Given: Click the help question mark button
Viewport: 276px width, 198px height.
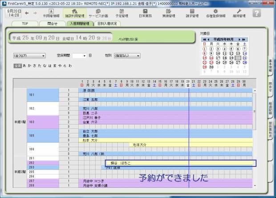Looking at the screenshot, I should click(256, 13).
